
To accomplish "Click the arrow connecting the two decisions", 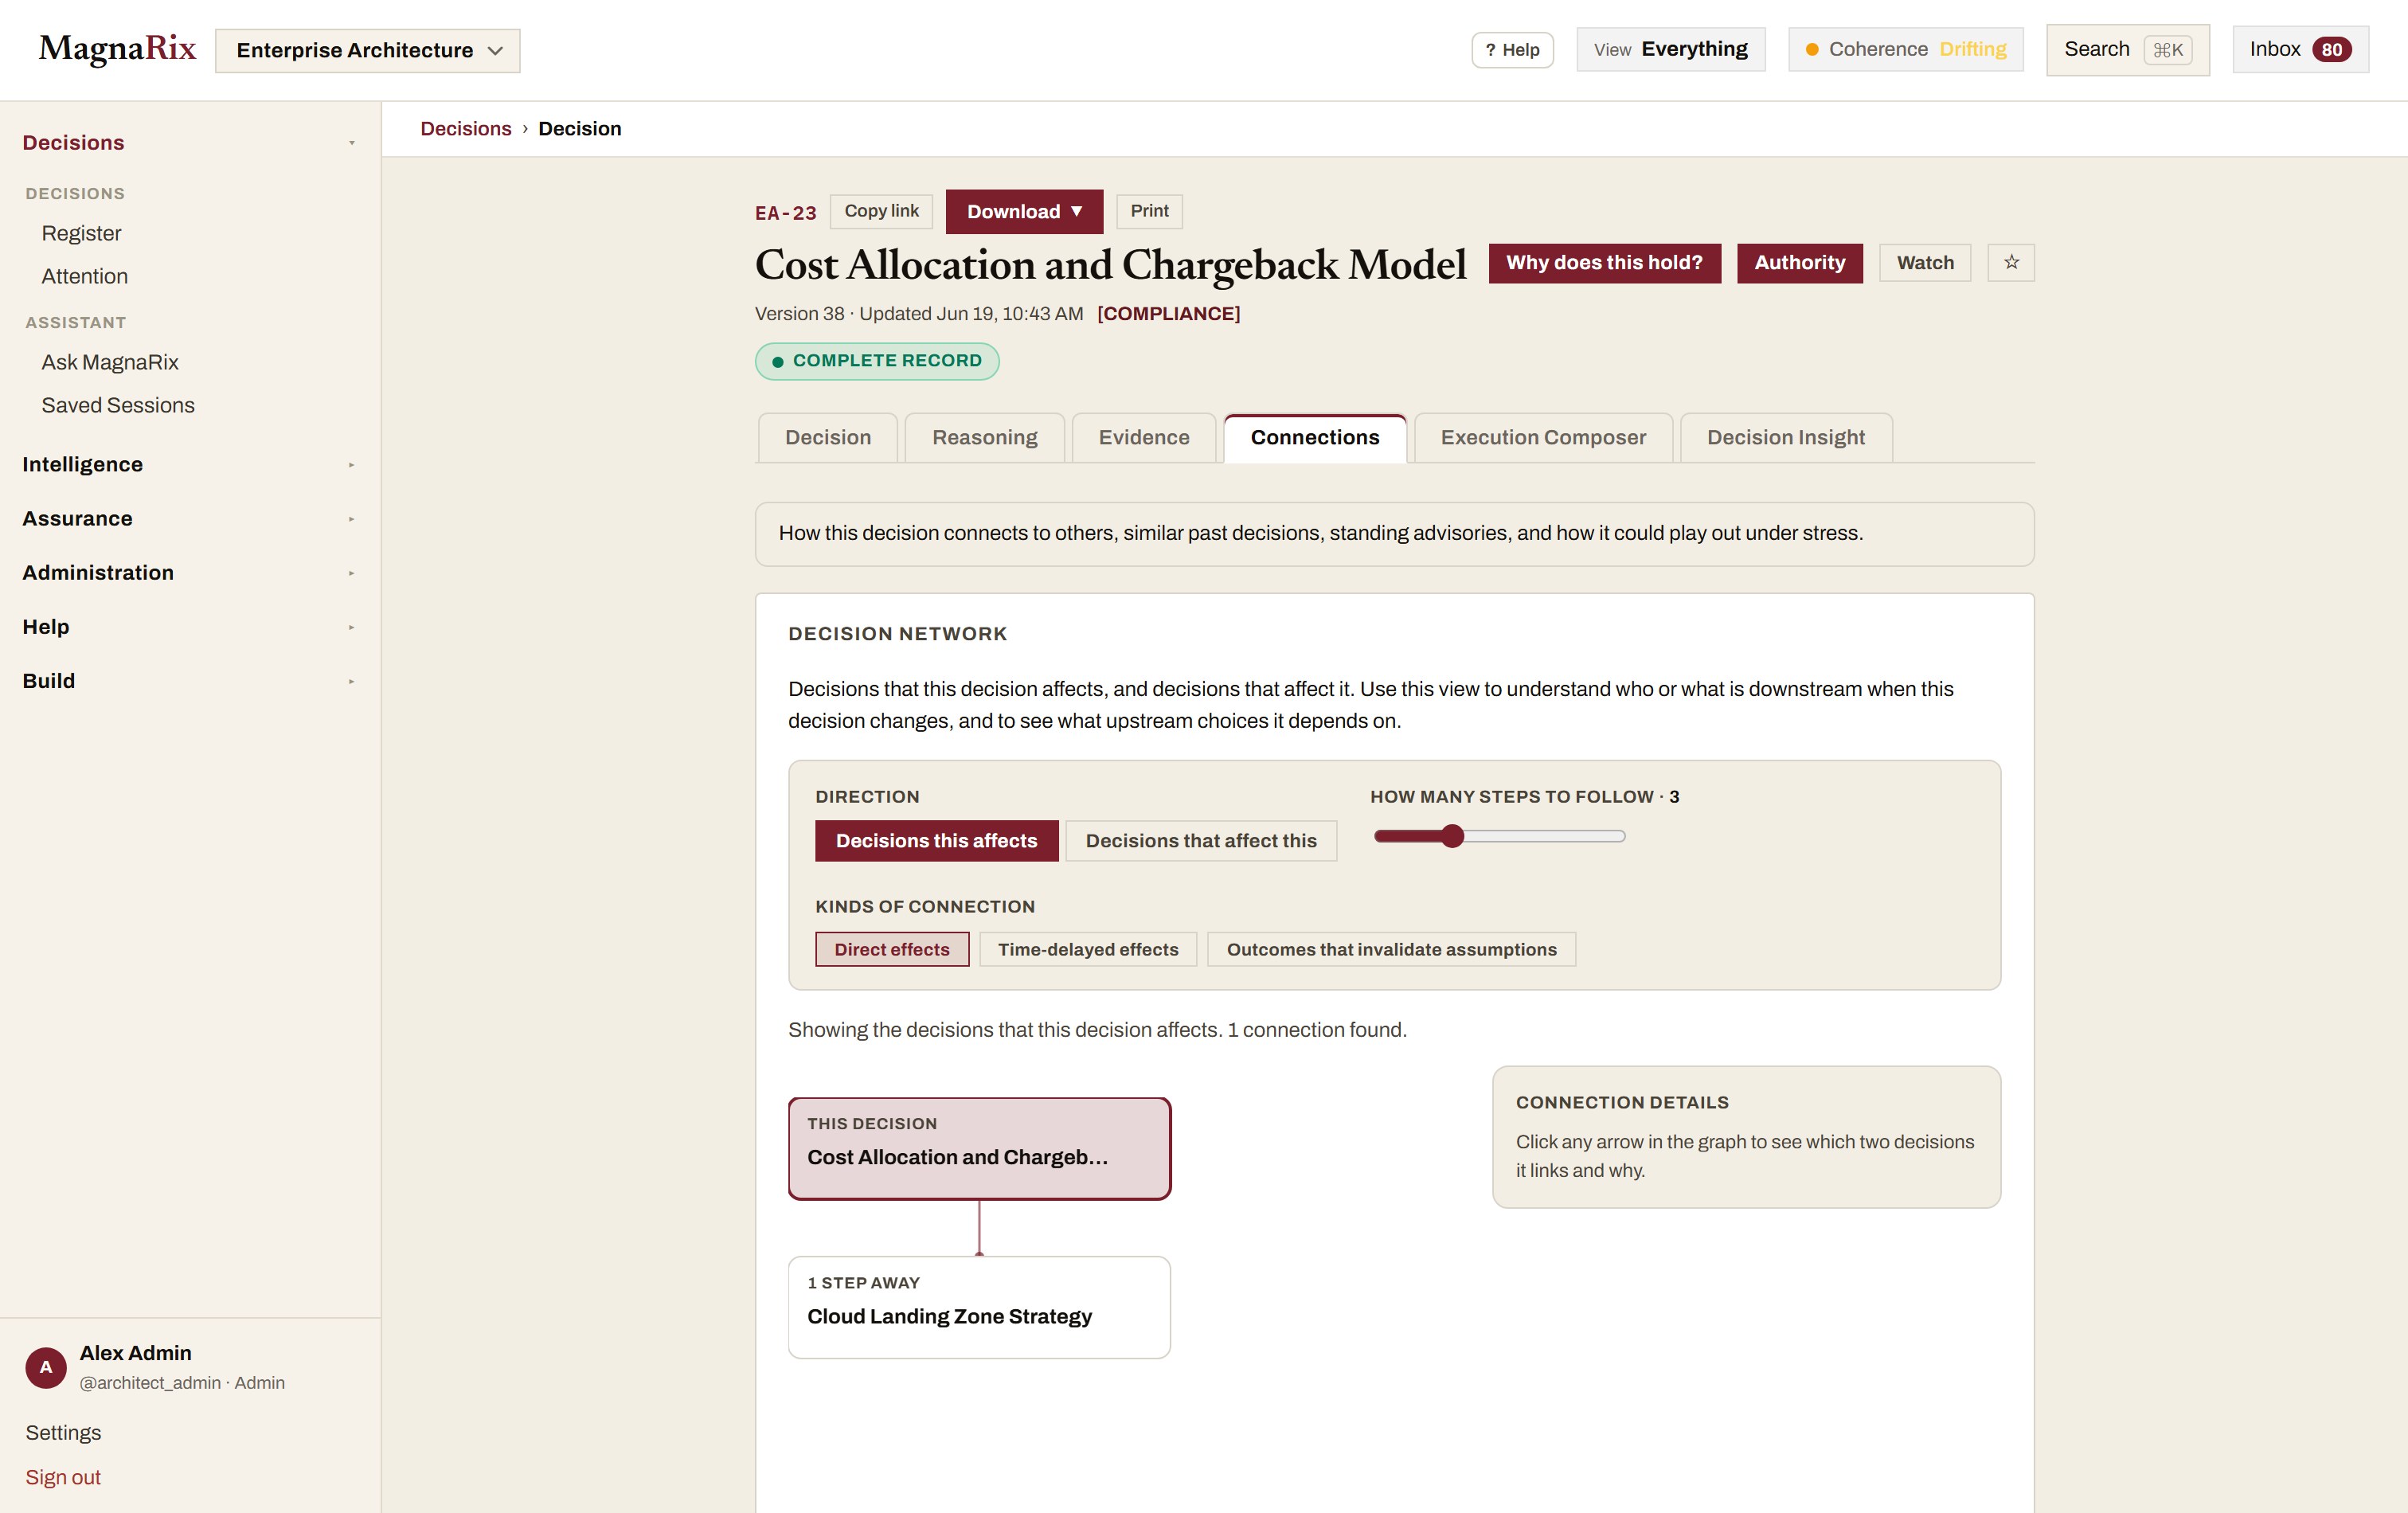I will tap(979, 1228).
